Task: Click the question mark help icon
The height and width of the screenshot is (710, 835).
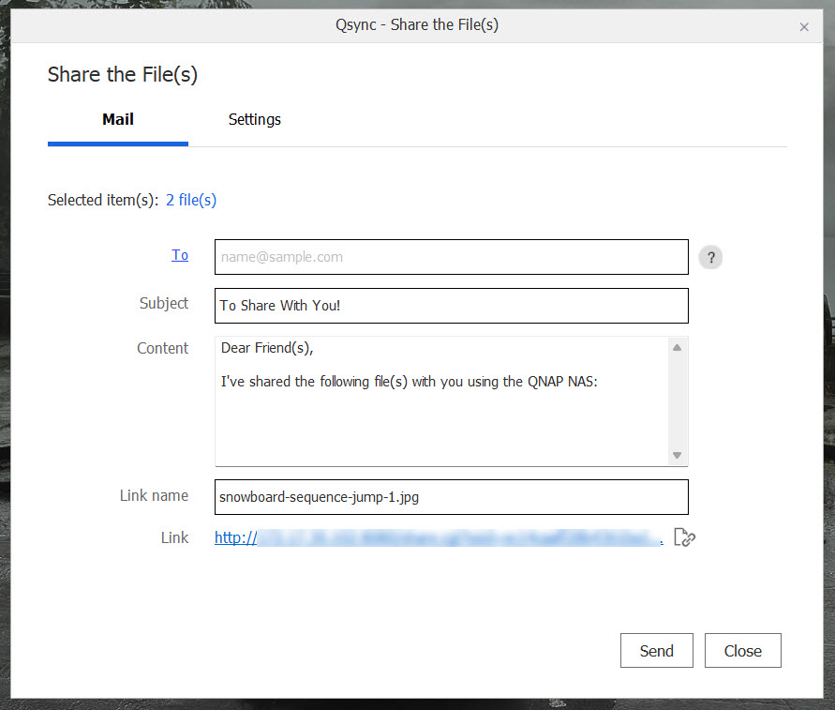Action: [710, 257]
